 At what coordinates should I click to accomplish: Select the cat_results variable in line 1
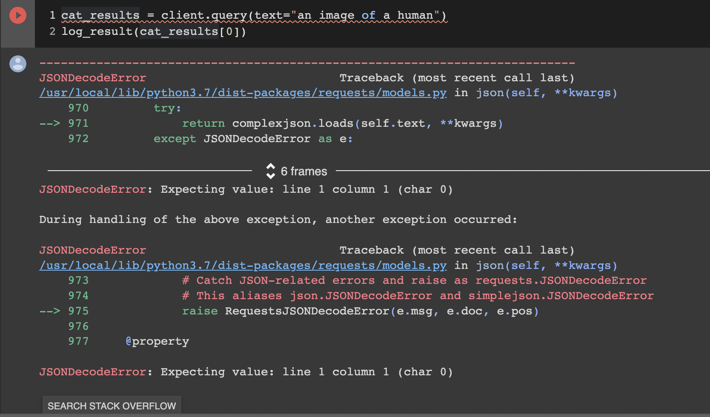pyautogui.click(x=100, y=15)
